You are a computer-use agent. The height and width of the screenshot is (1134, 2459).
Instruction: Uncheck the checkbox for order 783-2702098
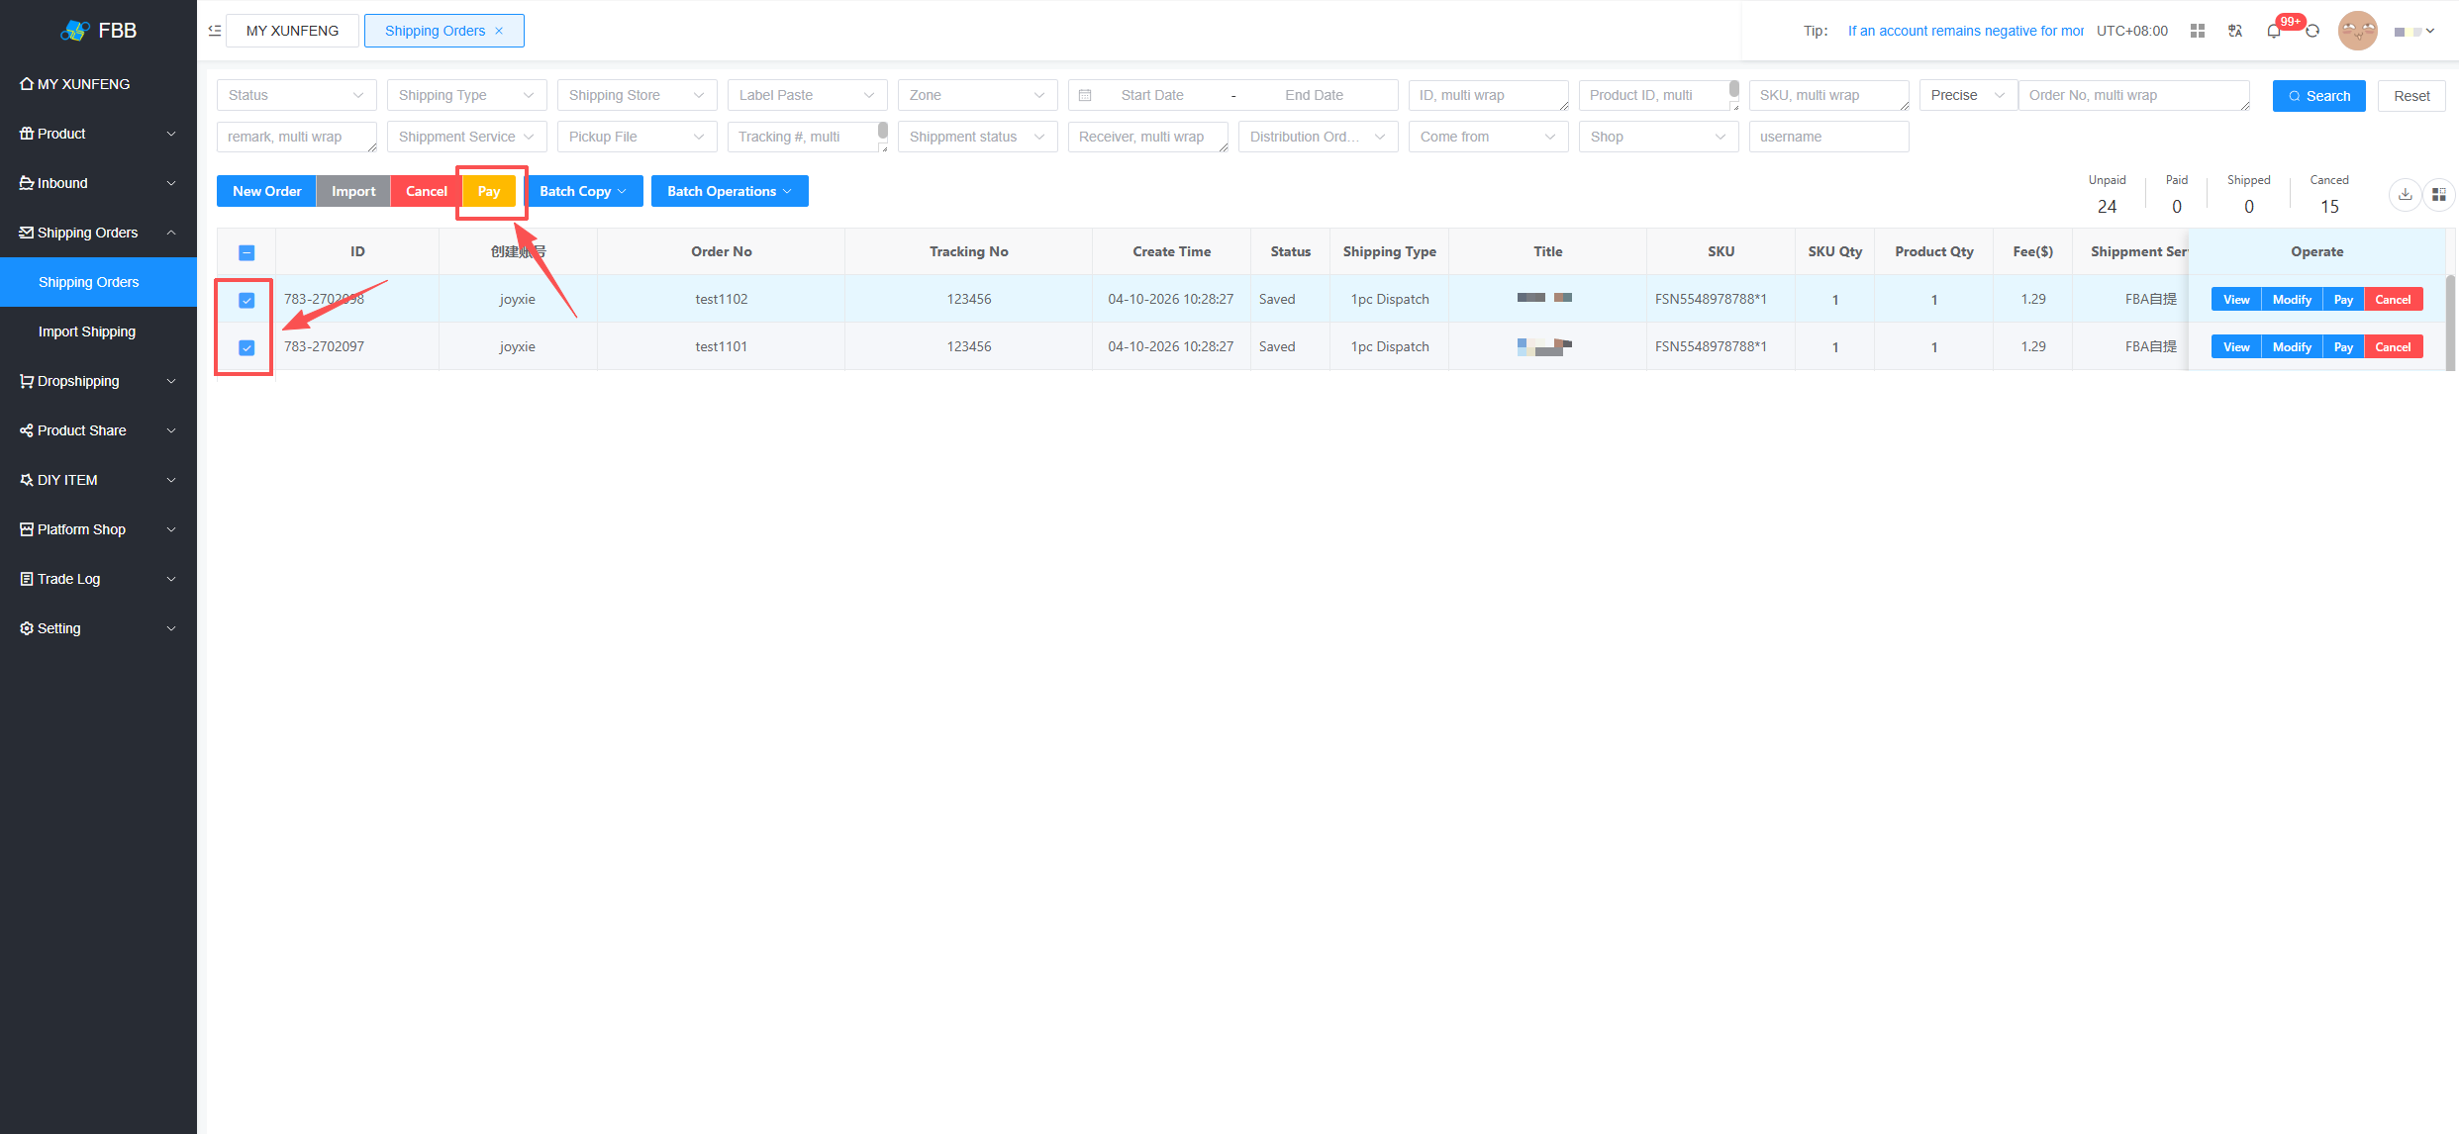(x=247, y=300)
